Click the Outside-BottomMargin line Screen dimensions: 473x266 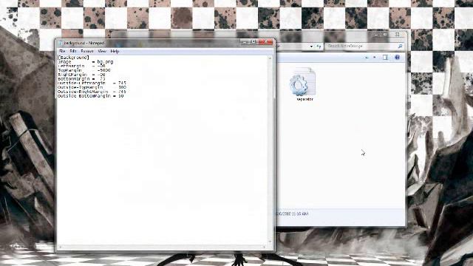90,95
